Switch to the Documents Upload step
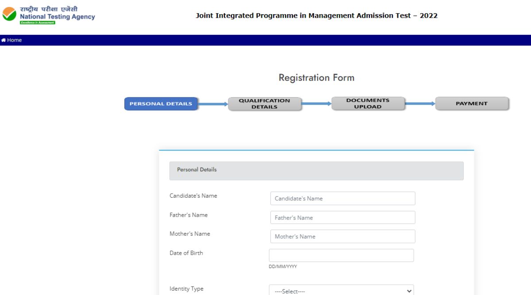 368,103
